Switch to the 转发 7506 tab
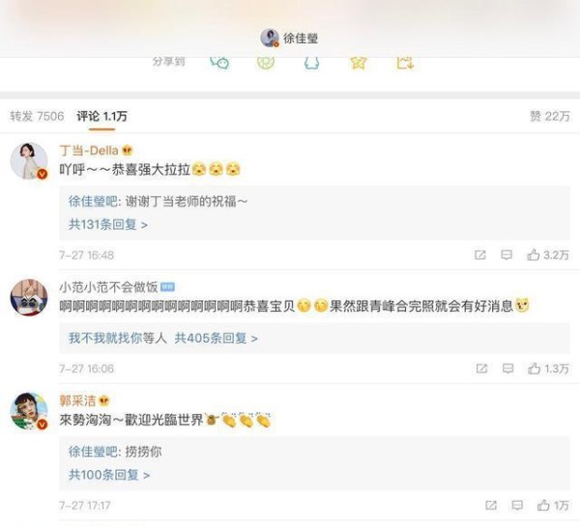The height and width of the screenshot is (527, 580). pos(37,117)
